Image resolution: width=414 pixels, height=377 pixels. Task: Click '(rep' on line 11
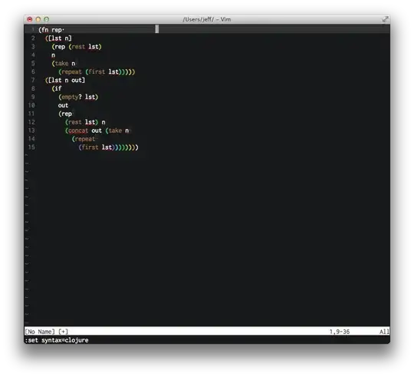coord(65,114)
